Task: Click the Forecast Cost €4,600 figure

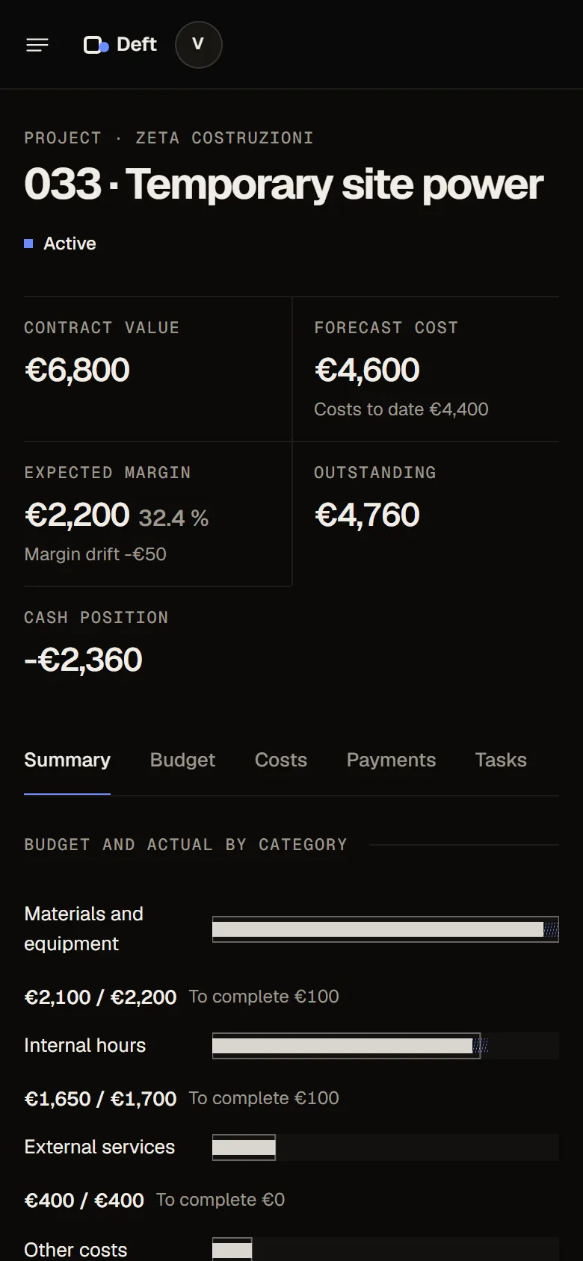Action: click(x=367, y=370)
